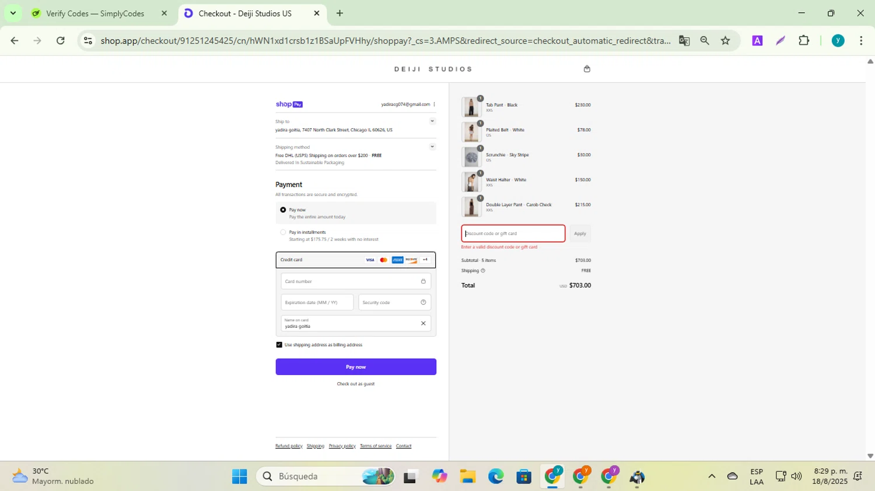Open the browser extensions puzzle icon
Screen dimensions: 875x491
click(x=804, y=41)
